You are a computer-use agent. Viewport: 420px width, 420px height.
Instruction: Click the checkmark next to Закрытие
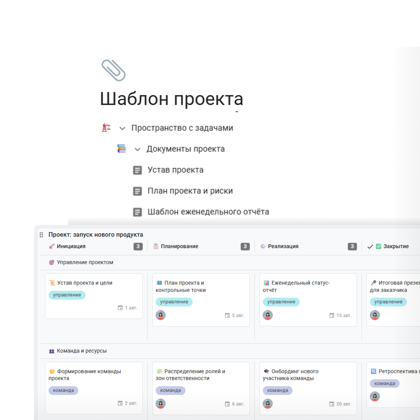pos(370,247)
